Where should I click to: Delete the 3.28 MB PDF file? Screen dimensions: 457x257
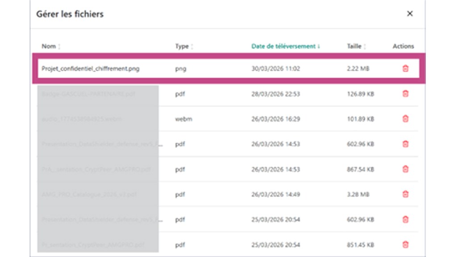[x=404, y=194]
